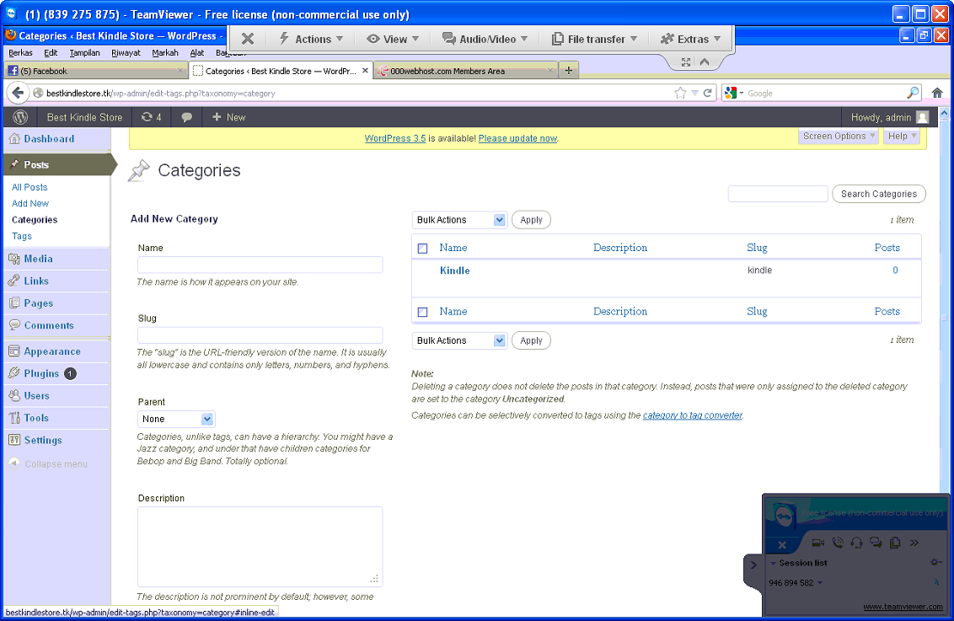Reload the page with the refresh icon

tap(708, 93)
